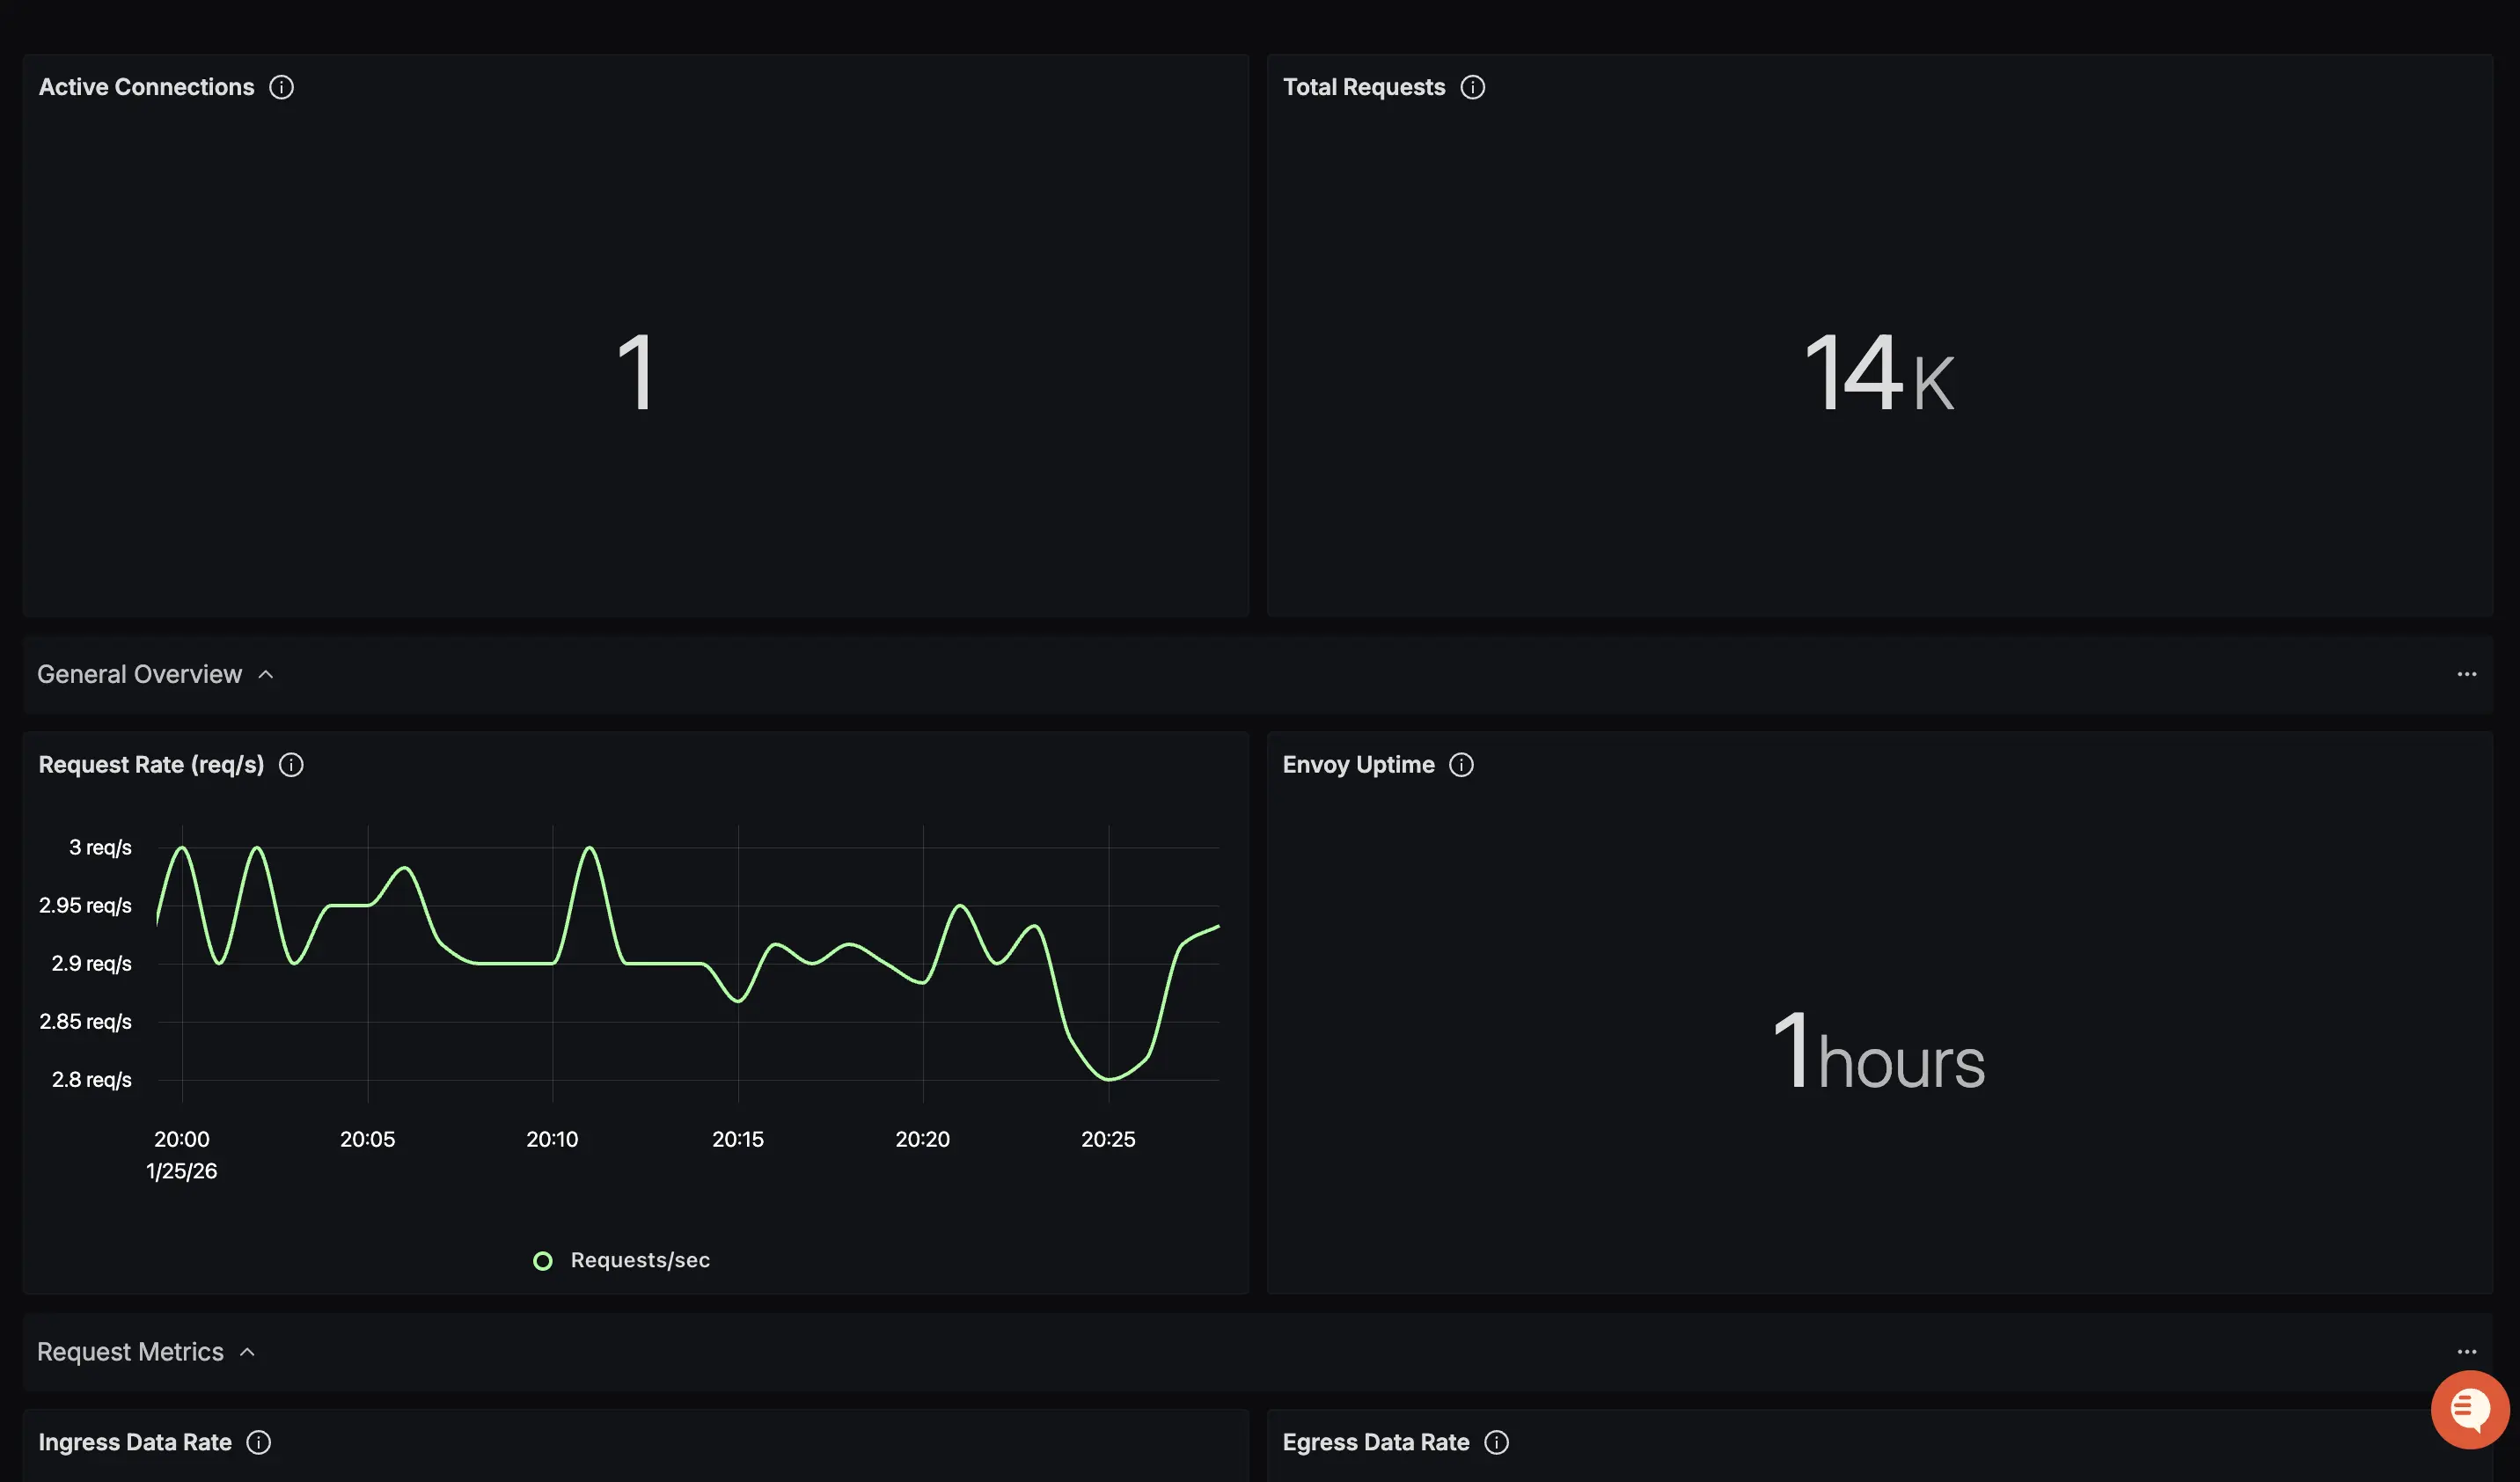Viewport: 2520px width, 1482px height.
Task: Click the General Overview row title
Action: click(x=140, y=674)
